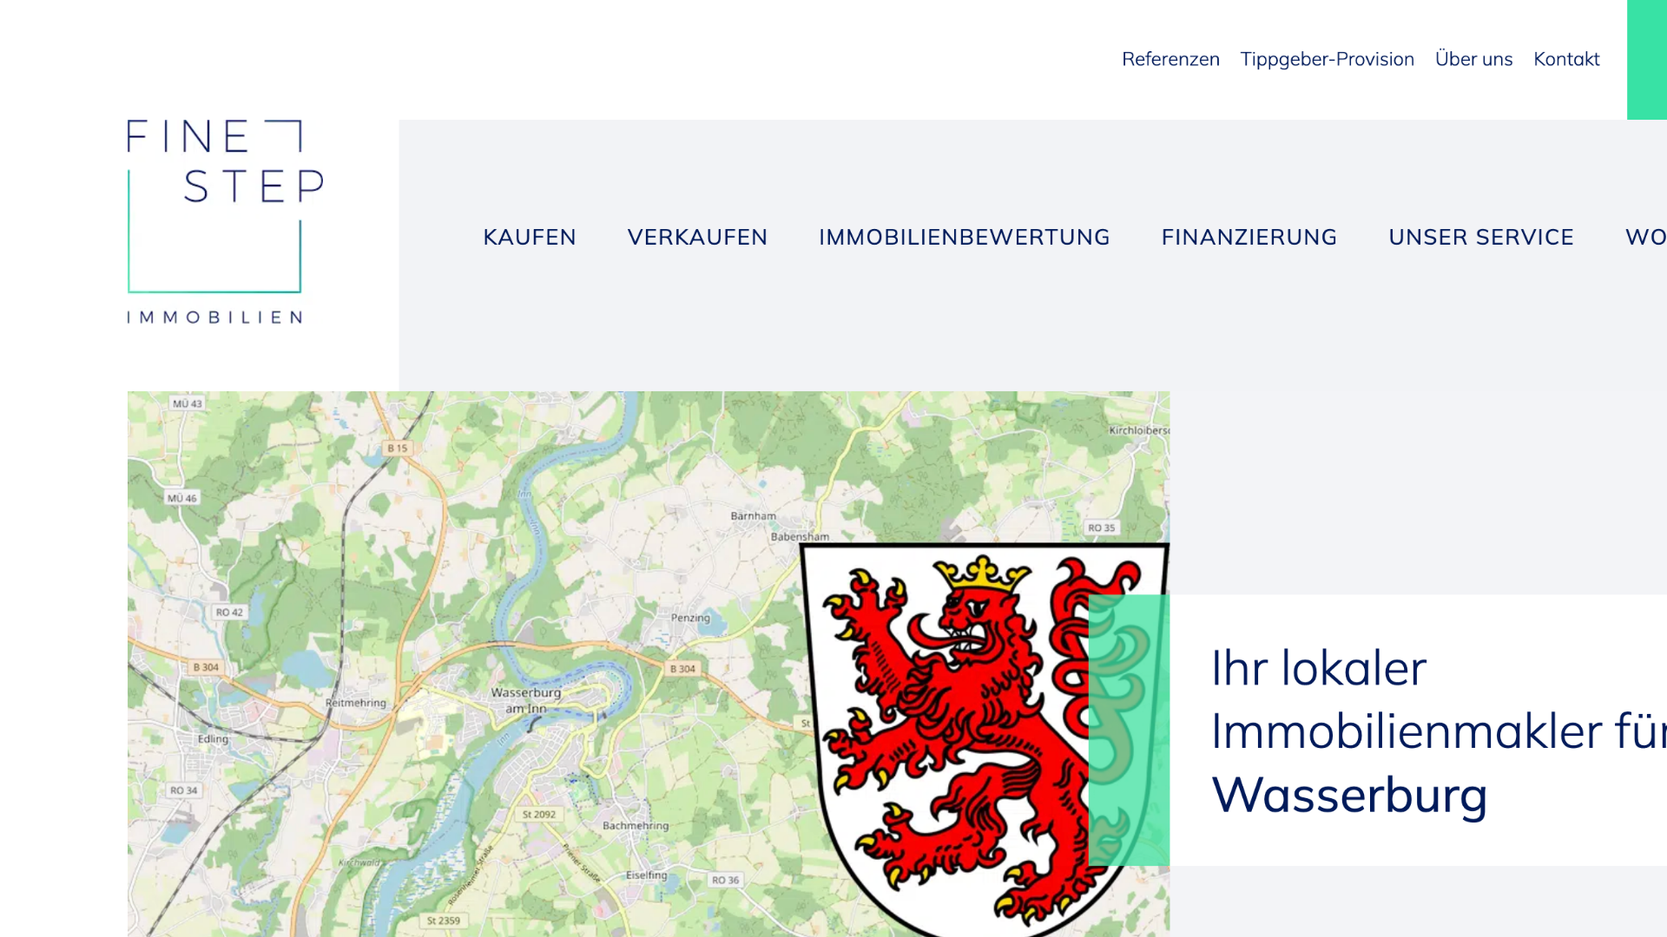Open the Referenzen page
Image resolution: width=1667 pixels, height=937 pixels.
pyautogui.click(x=1171, y=59)
